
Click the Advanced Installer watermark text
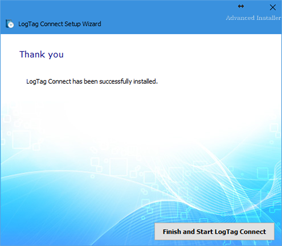tap(254, 18)
